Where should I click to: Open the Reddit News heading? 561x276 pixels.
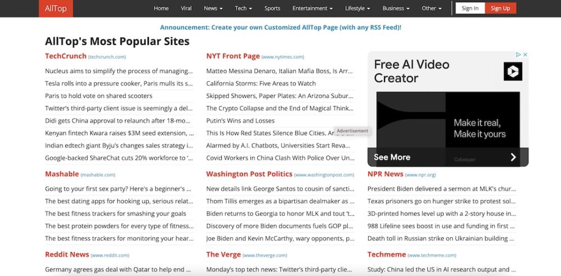[67, 255]
